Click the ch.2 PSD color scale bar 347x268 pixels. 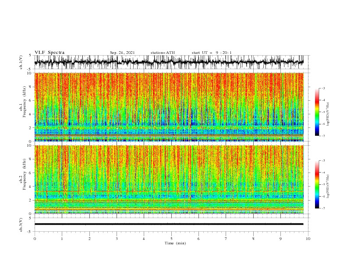pyautogui.click(x=317, y=184)
